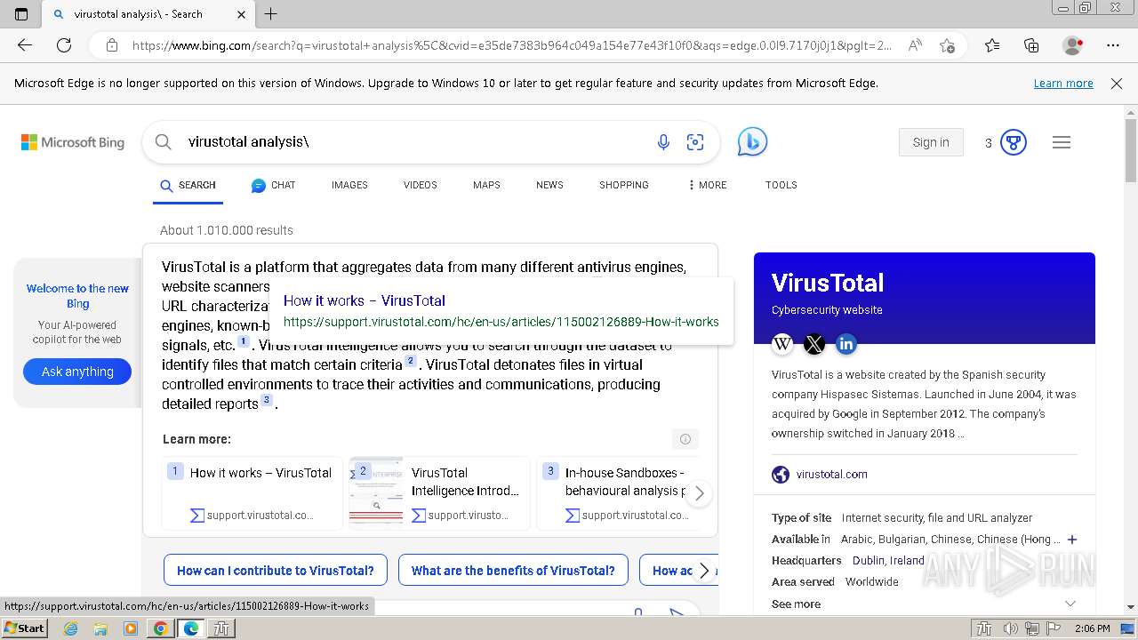Viewport: 1138px width, 640px height.
Task: Switch to the CHAT tab
Action: [273, 185]
